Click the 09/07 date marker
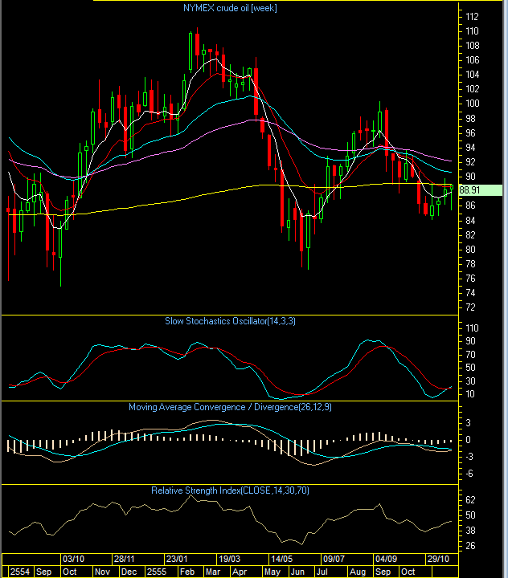508x578 pixels. pos(334,559)
